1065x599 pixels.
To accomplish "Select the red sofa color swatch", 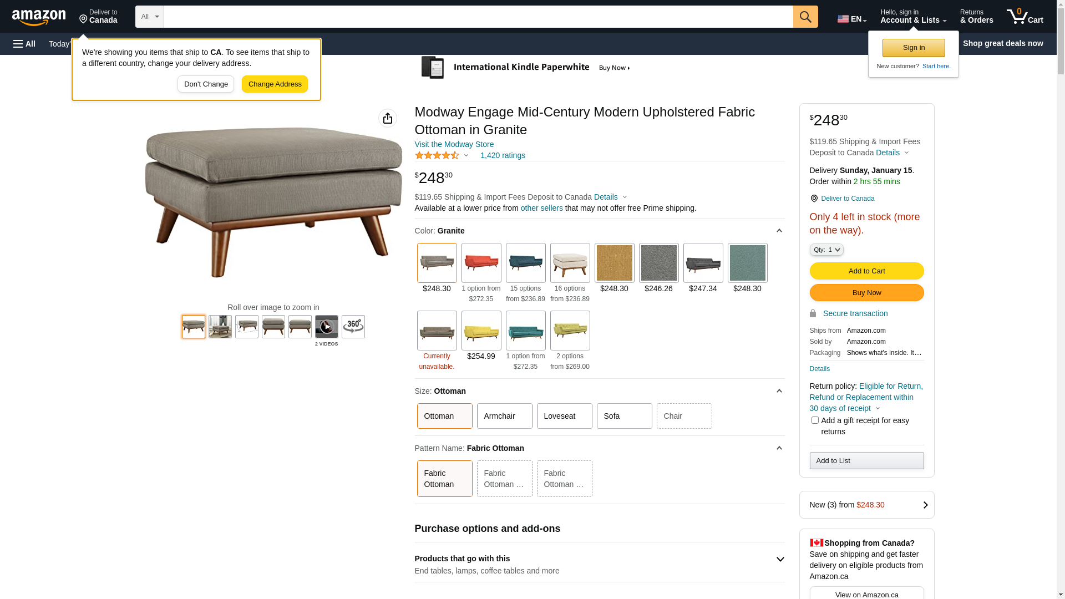I will [x=481, y=263].
